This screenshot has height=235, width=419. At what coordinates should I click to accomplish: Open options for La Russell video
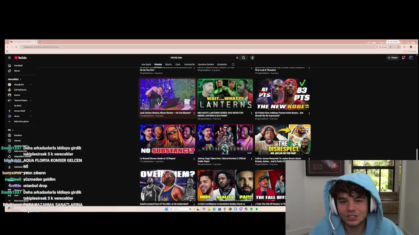194,159
